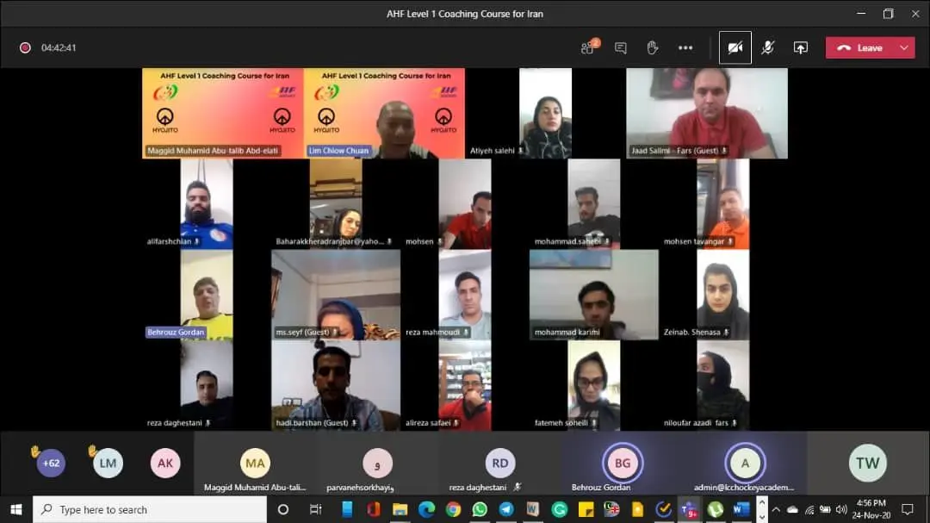Turn the camera on
This screenshot has width=930, height=523.
tap(735, 48)
